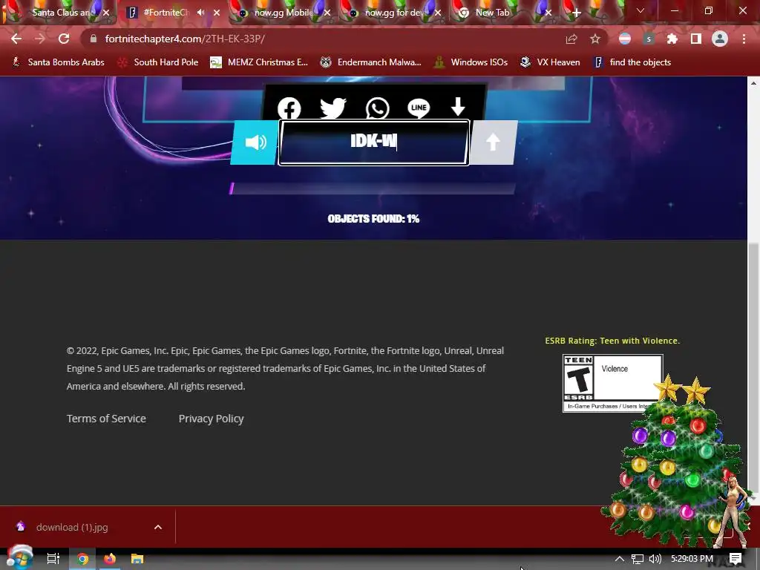
Task: Open the Santa Bombs Arabs bookmark
Action: pos(58,62)
